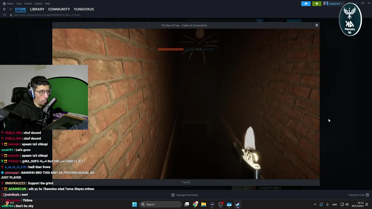Open the Games menu
Image resolution: width=372 pixels, height=209 pixels.
point(38,3)
